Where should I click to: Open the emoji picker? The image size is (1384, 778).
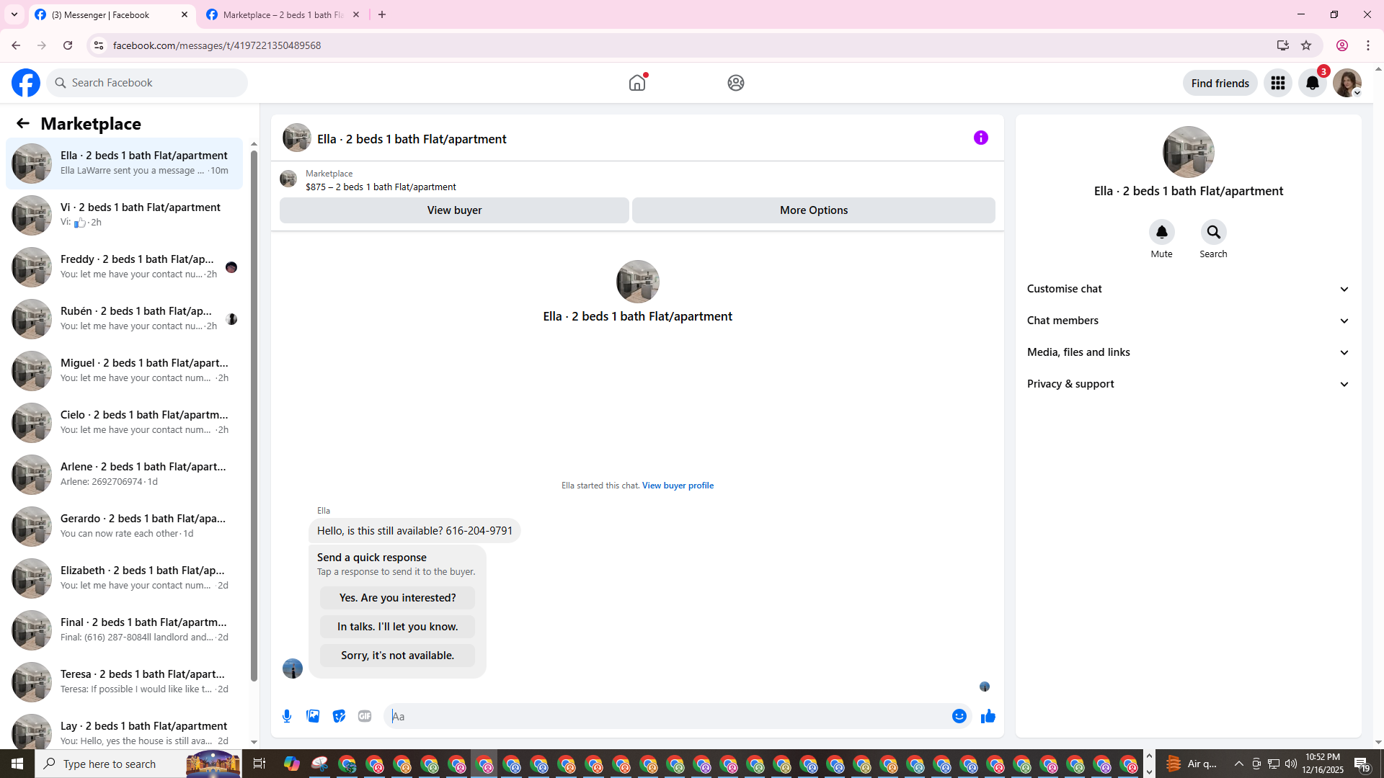coord(959,716)
